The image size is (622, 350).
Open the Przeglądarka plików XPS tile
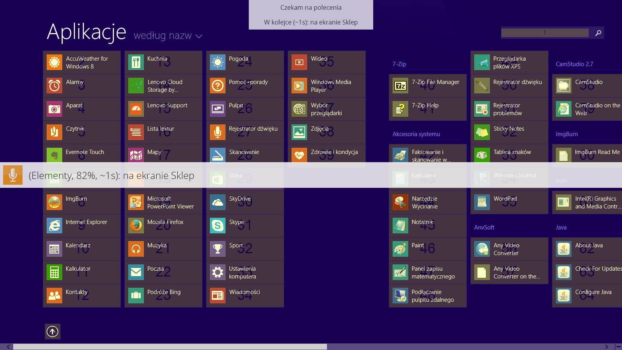click(x=509, y=62)
